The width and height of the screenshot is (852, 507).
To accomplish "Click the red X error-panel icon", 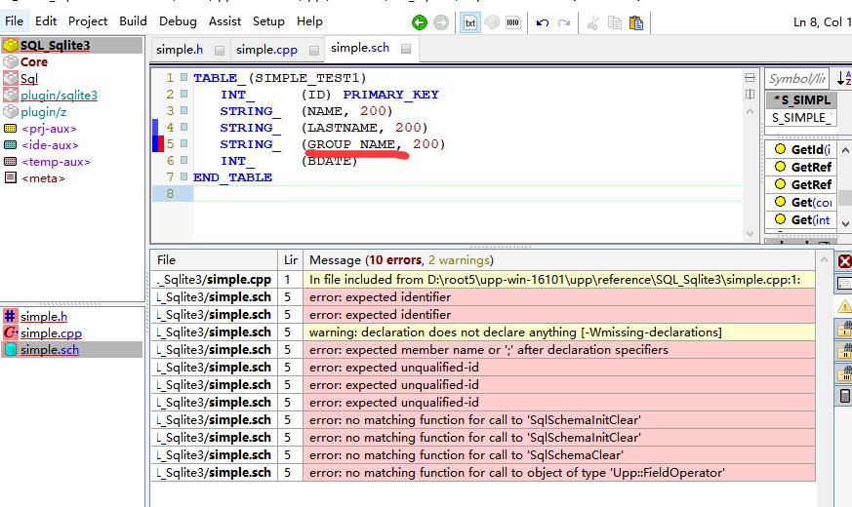I will click(844, 261).
